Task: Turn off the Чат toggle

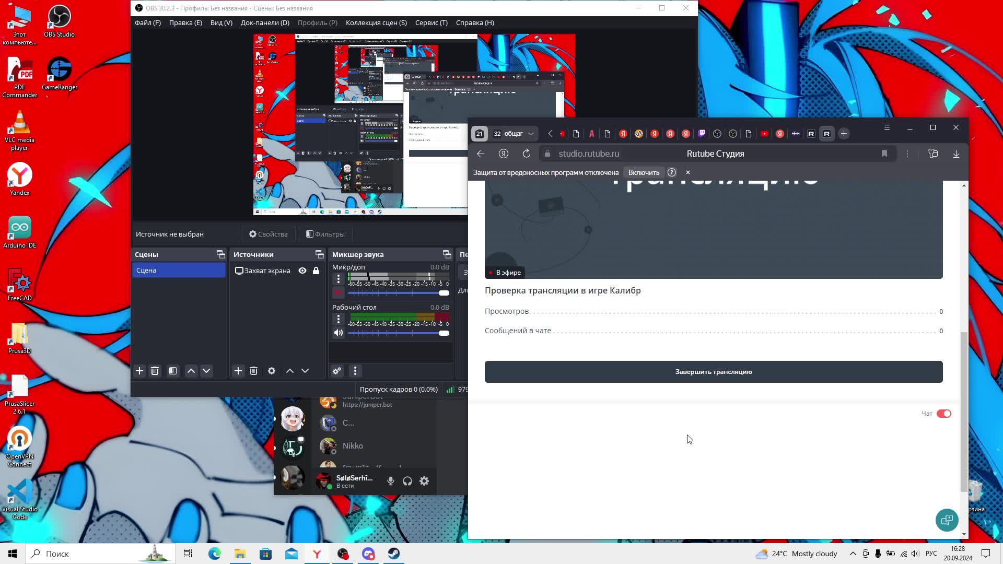Action: pos(943,414)
